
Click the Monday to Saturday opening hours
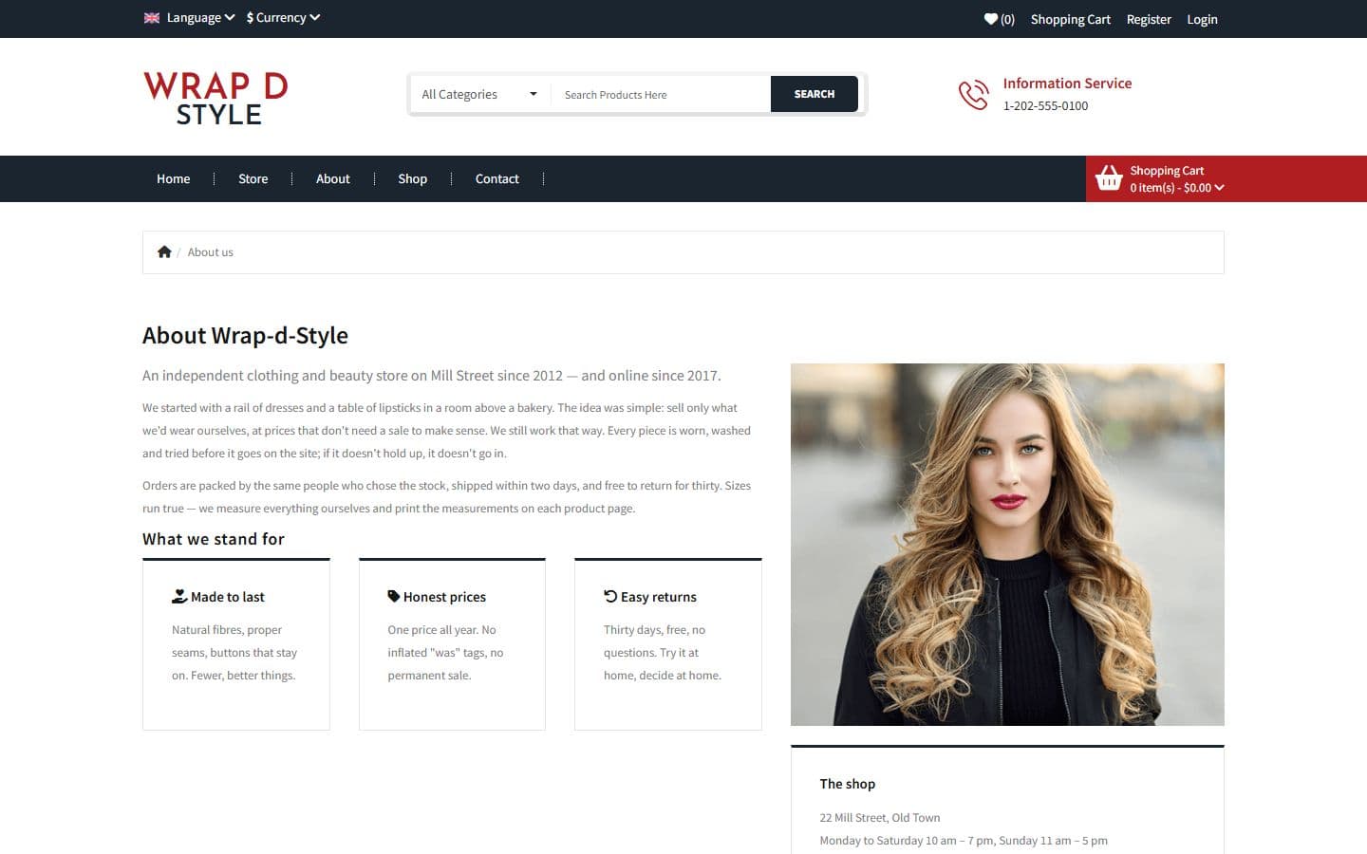click(x=964, y=841)
